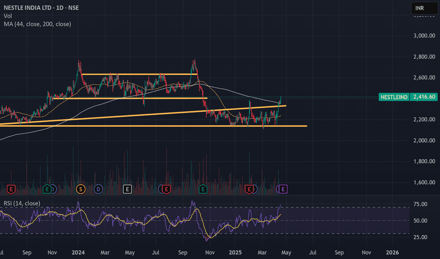
Task: Open the standalone blue D dividend marker
Action: click(98, 189)
